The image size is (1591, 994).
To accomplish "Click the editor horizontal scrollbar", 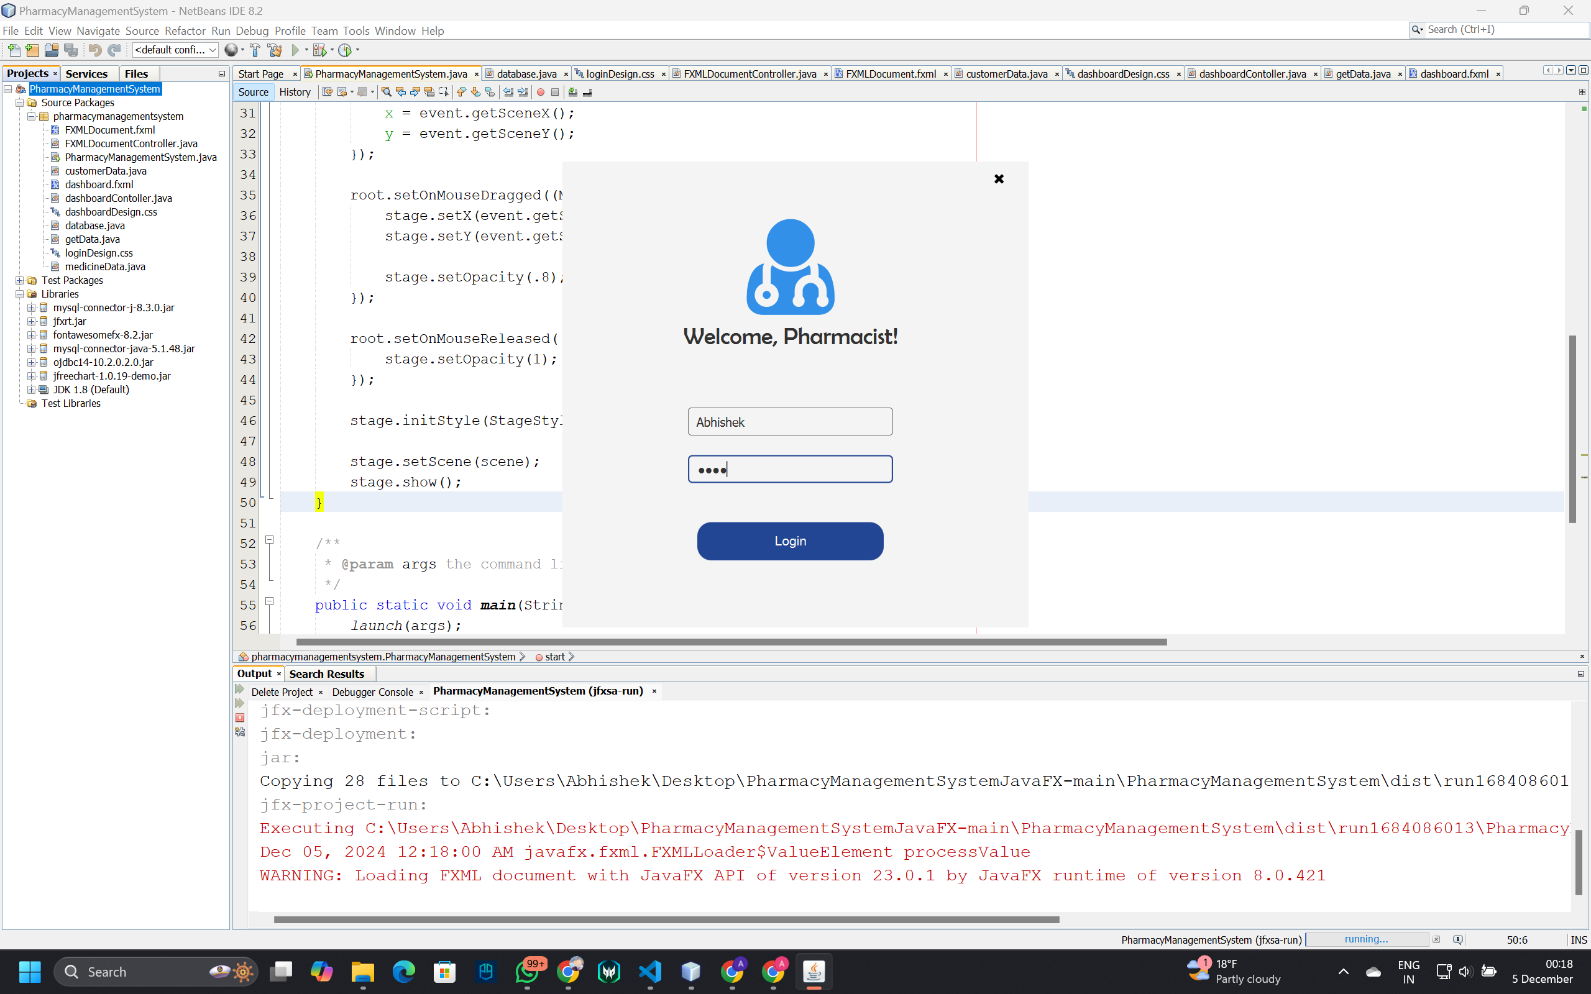I will click(x=731, y=642).
